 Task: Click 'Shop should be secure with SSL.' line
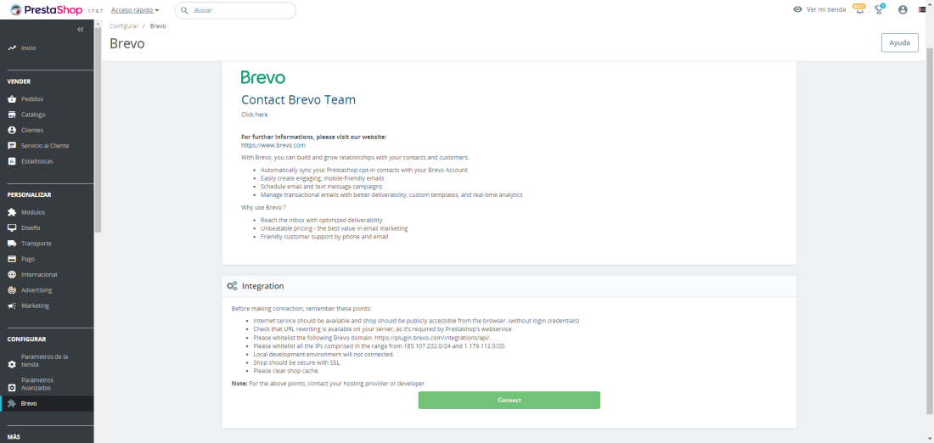297,362
